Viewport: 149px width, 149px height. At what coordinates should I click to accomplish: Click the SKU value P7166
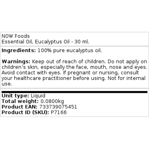59,112
